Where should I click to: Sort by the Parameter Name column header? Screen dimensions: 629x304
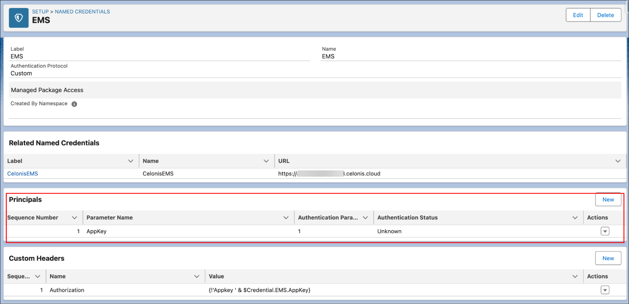pyautogui.click(x=109, y=218)
